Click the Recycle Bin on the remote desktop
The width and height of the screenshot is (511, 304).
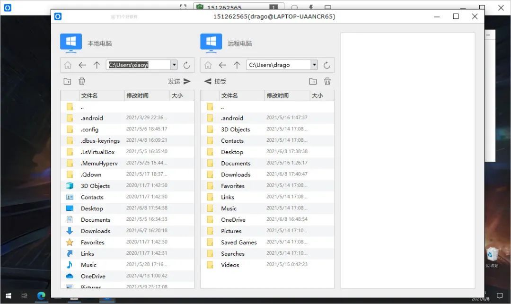point(492,257)
